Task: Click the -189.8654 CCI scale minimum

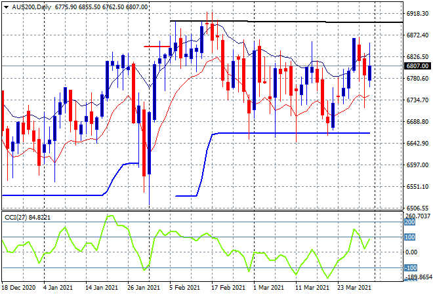Action: (419, 277)
